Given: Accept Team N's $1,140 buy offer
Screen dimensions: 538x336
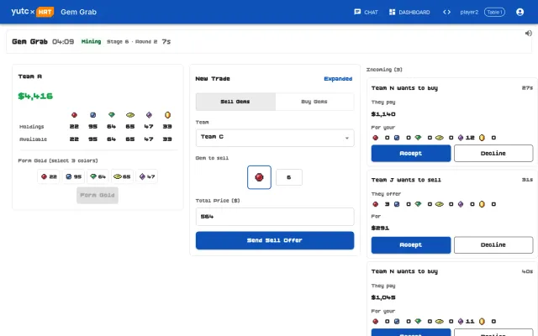Looking at the screenshot, I should coord(411,153).
